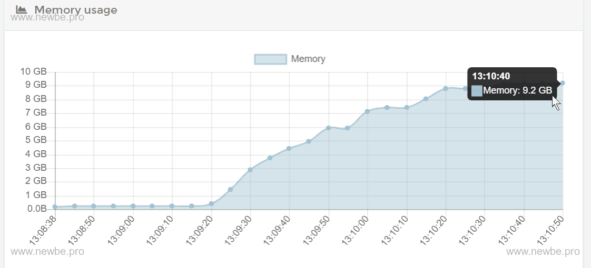This screenshot has height=268, width=591.
Task: Click the data point above 13:09:30
Action: click(250, 170)
